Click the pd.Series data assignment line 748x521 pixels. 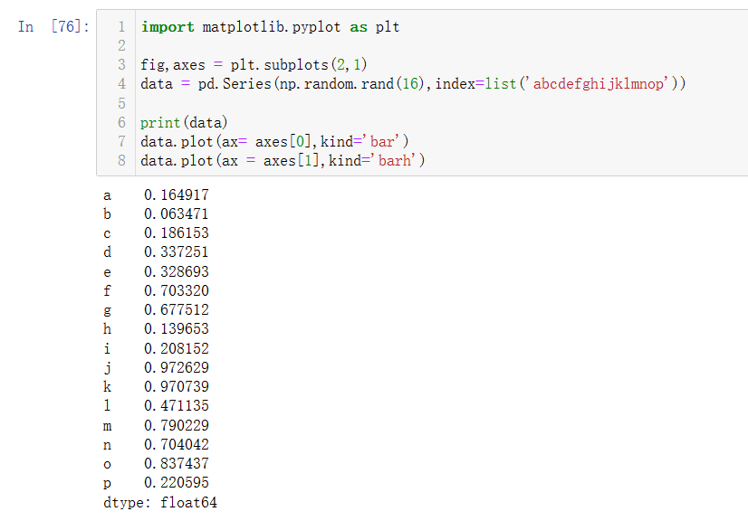(413, 84)
